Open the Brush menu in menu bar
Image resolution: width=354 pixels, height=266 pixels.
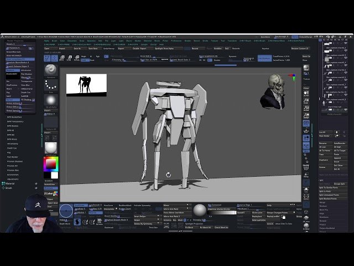(x=55, y=41)
